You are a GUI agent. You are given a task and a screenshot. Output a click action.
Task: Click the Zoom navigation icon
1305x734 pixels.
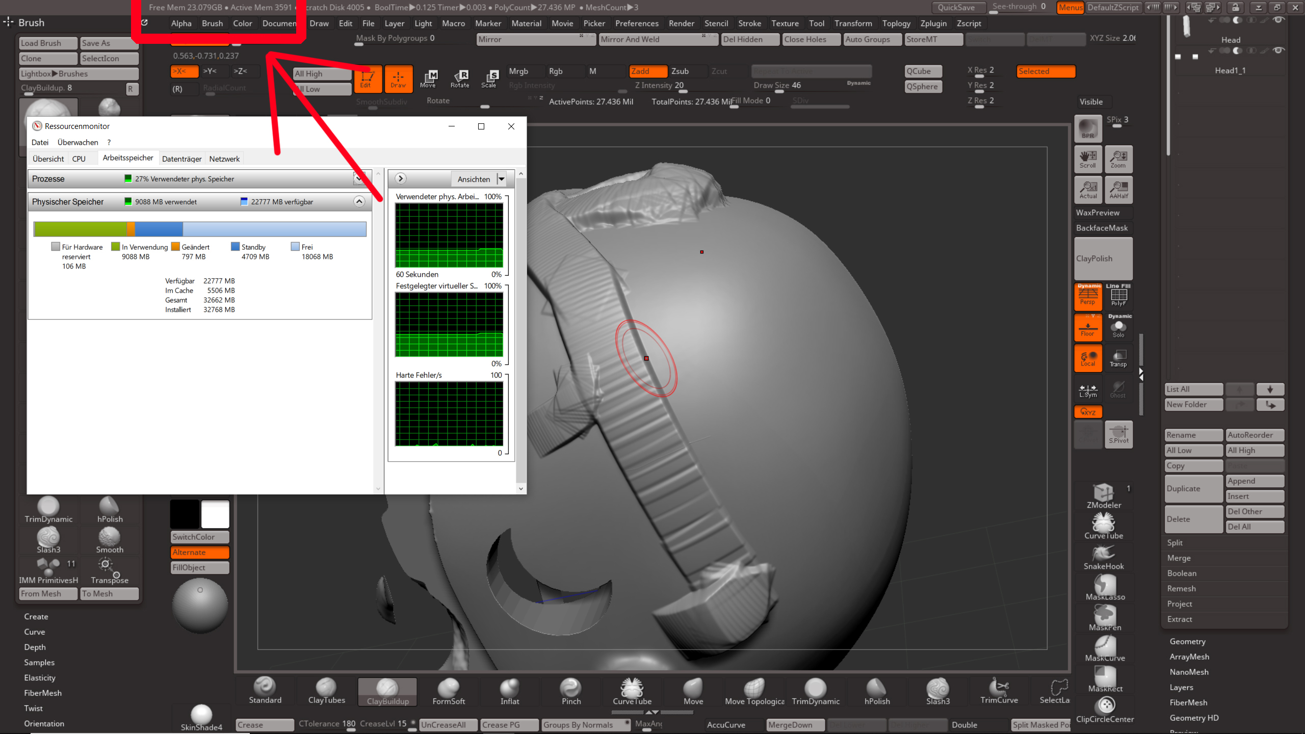tap(1118, 159)
